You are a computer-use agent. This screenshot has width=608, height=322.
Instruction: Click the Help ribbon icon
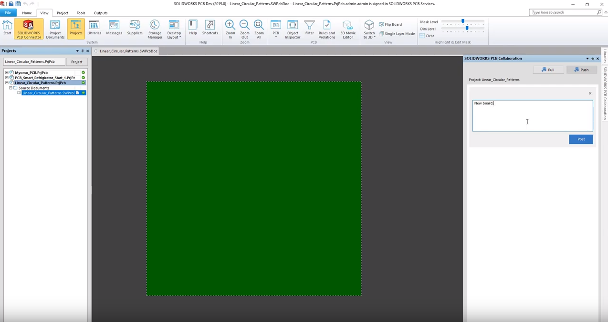point(193,28)
